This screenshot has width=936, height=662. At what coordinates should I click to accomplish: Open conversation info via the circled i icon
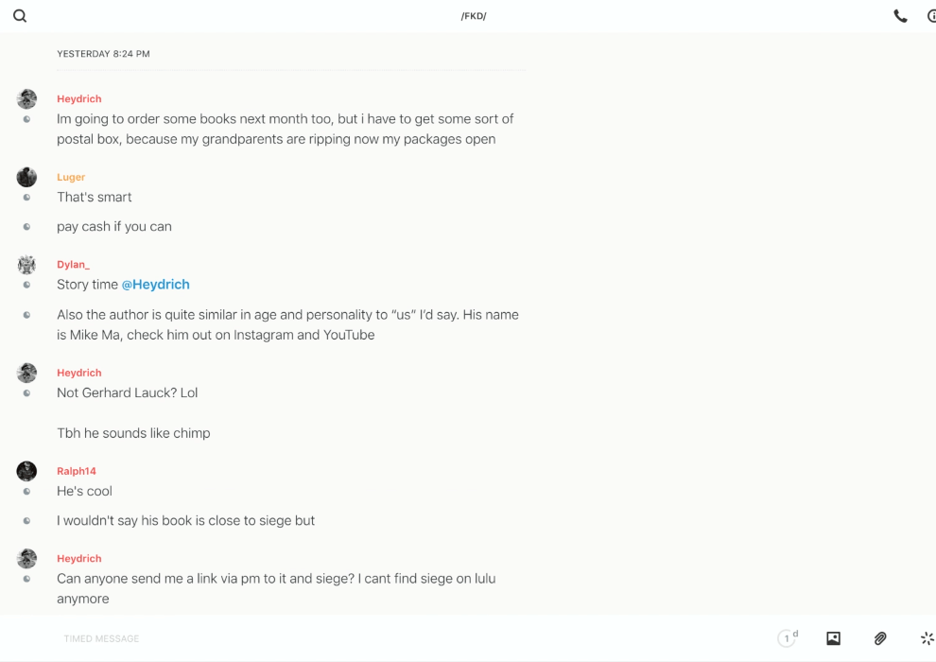(931, 16)
